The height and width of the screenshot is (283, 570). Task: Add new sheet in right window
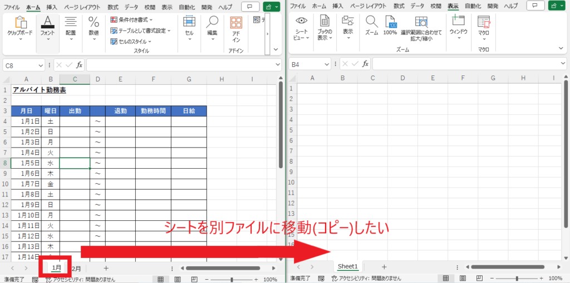pyautogui.click(x=384, y=267)
